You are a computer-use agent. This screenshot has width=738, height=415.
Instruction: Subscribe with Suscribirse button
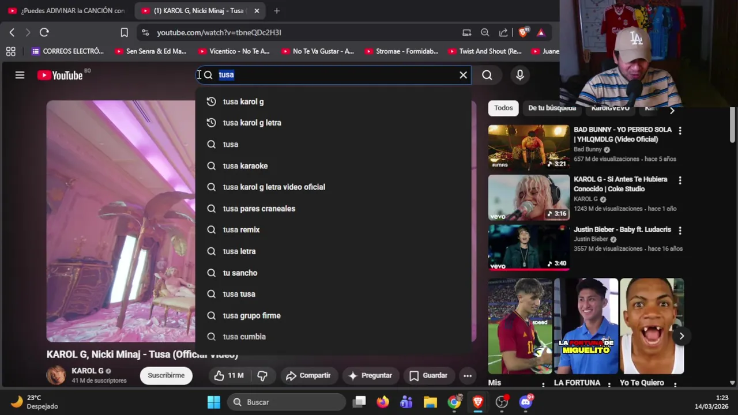166,376
